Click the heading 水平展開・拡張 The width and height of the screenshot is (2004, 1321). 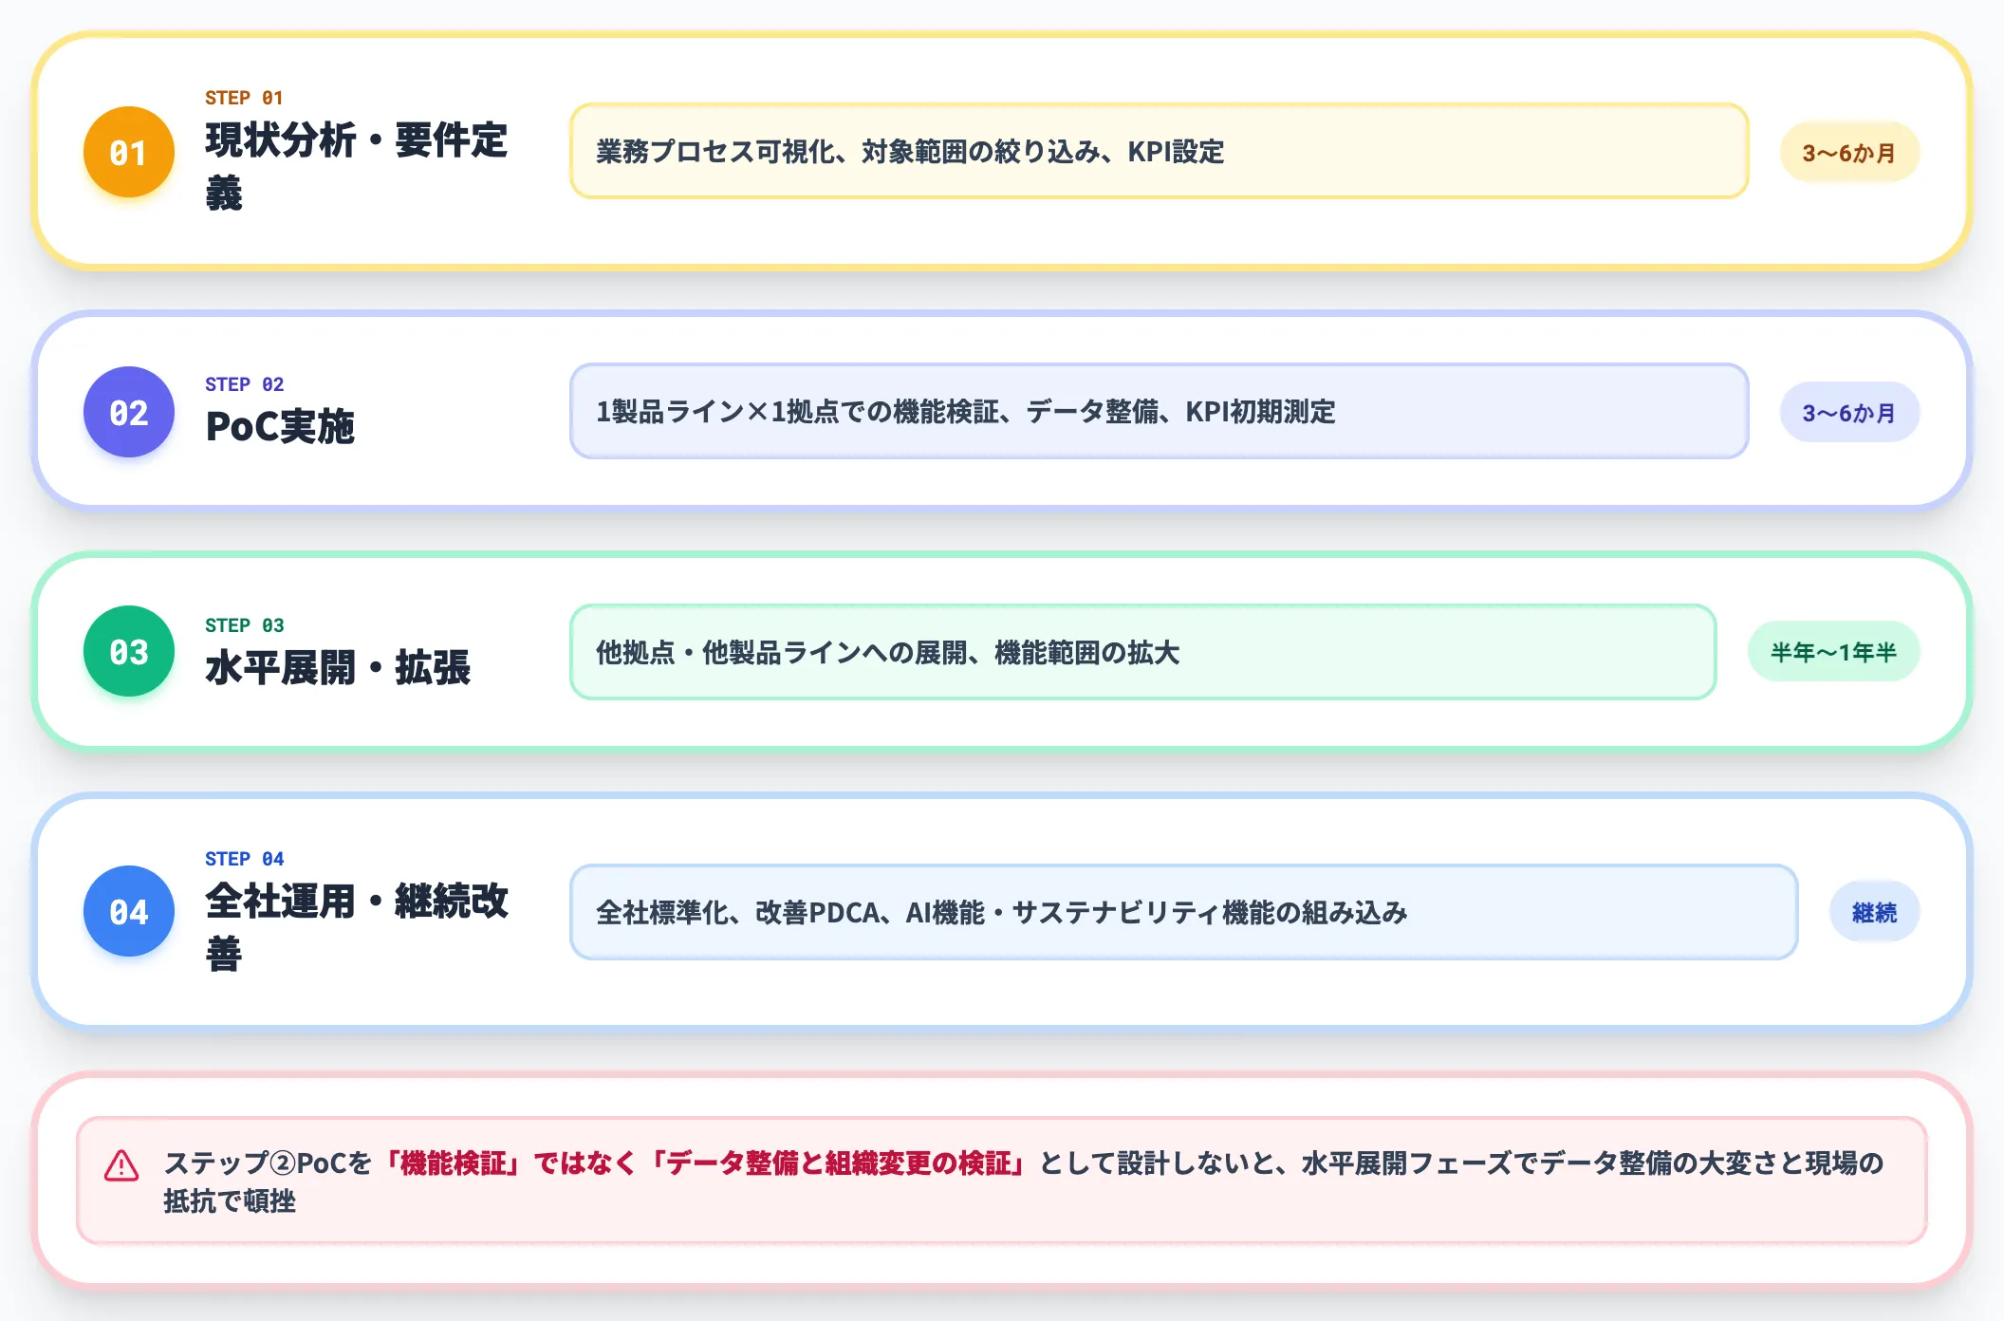(x=338, y=667)
